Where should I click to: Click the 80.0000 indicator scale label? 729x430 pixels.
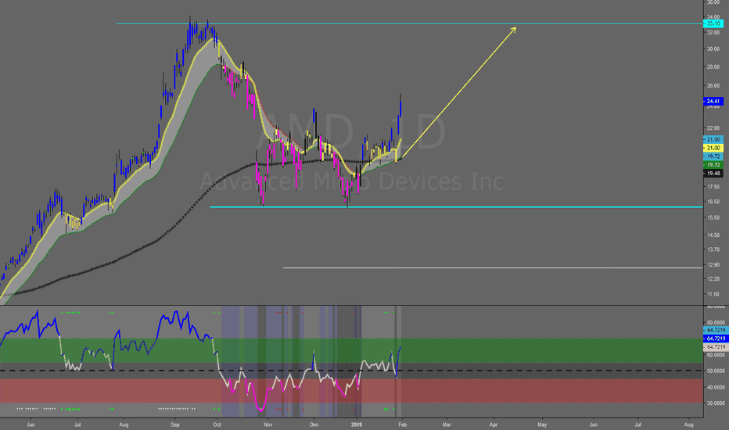(x=716, y=323)
